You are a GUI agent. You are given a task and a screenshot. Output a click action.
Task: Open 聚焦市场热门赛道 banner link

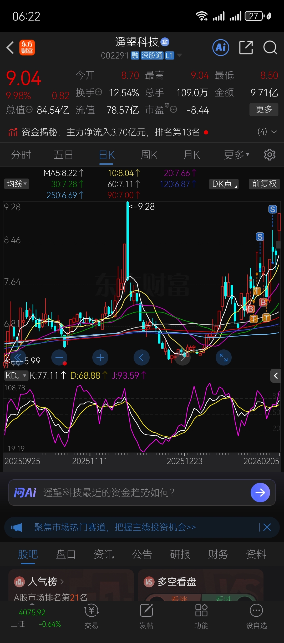pos(115,527)
